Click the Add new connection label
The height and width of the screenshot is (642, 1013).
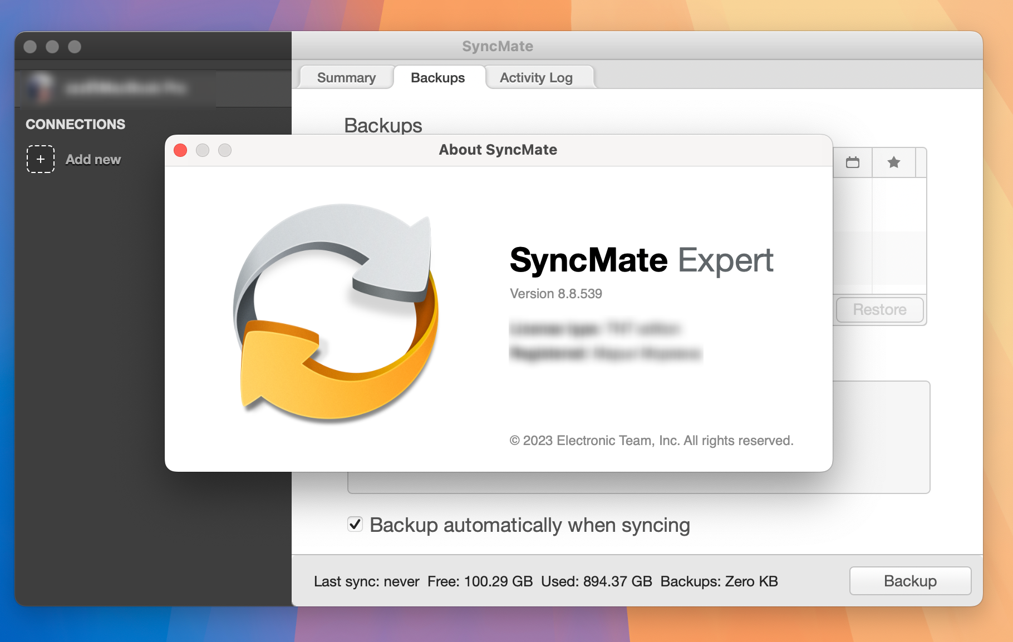point(93,160)
